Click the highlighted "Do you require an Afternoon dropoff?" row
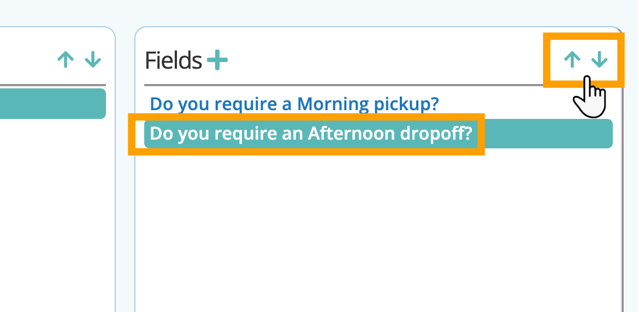639x312 pixels. (x=310, y=134)
